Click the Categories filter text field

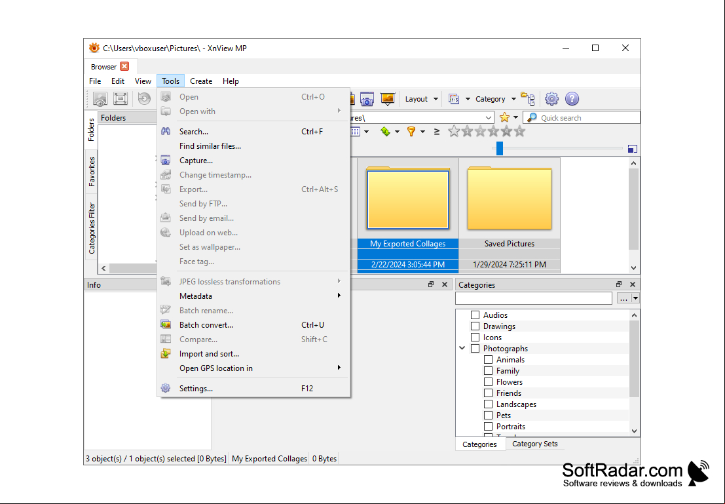click(x=534, y=298)
